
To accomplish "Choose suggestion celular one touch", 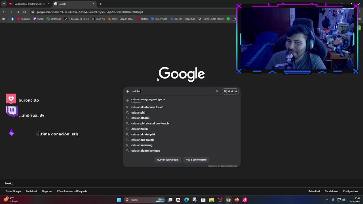I will pyautogui.click(x=181, y=140).
